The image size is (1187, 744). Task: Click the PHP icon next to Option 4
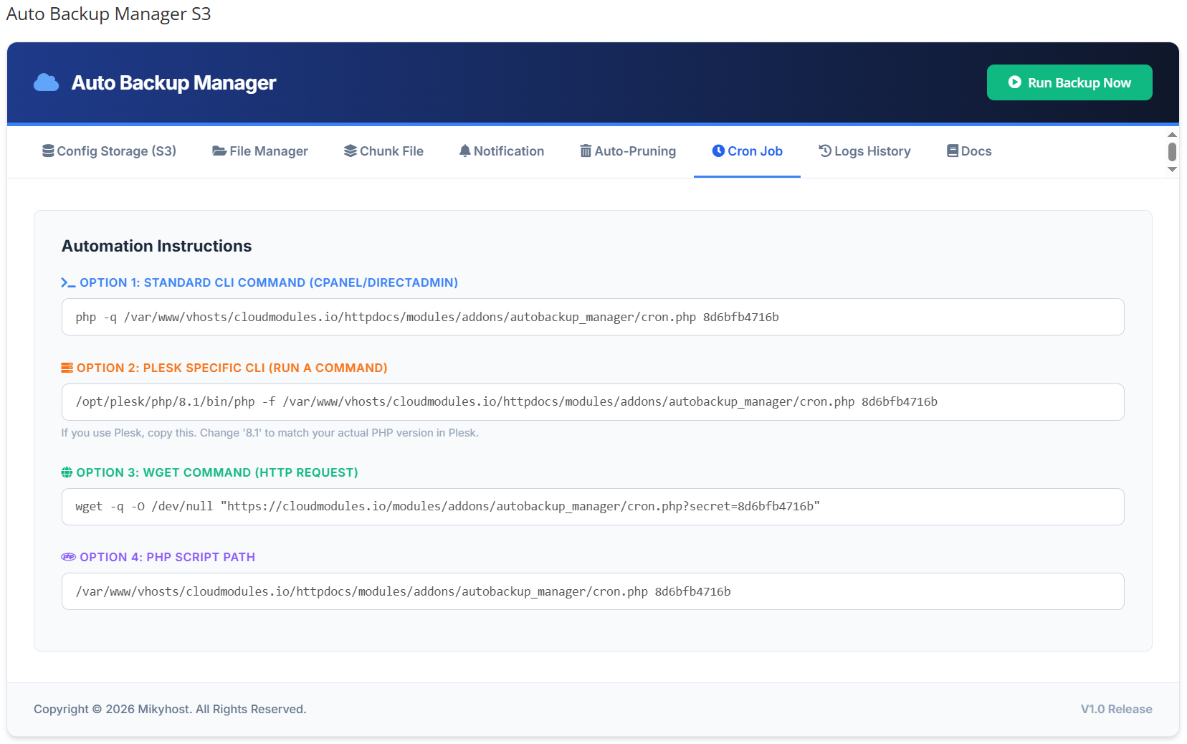[x=67, y=556]
